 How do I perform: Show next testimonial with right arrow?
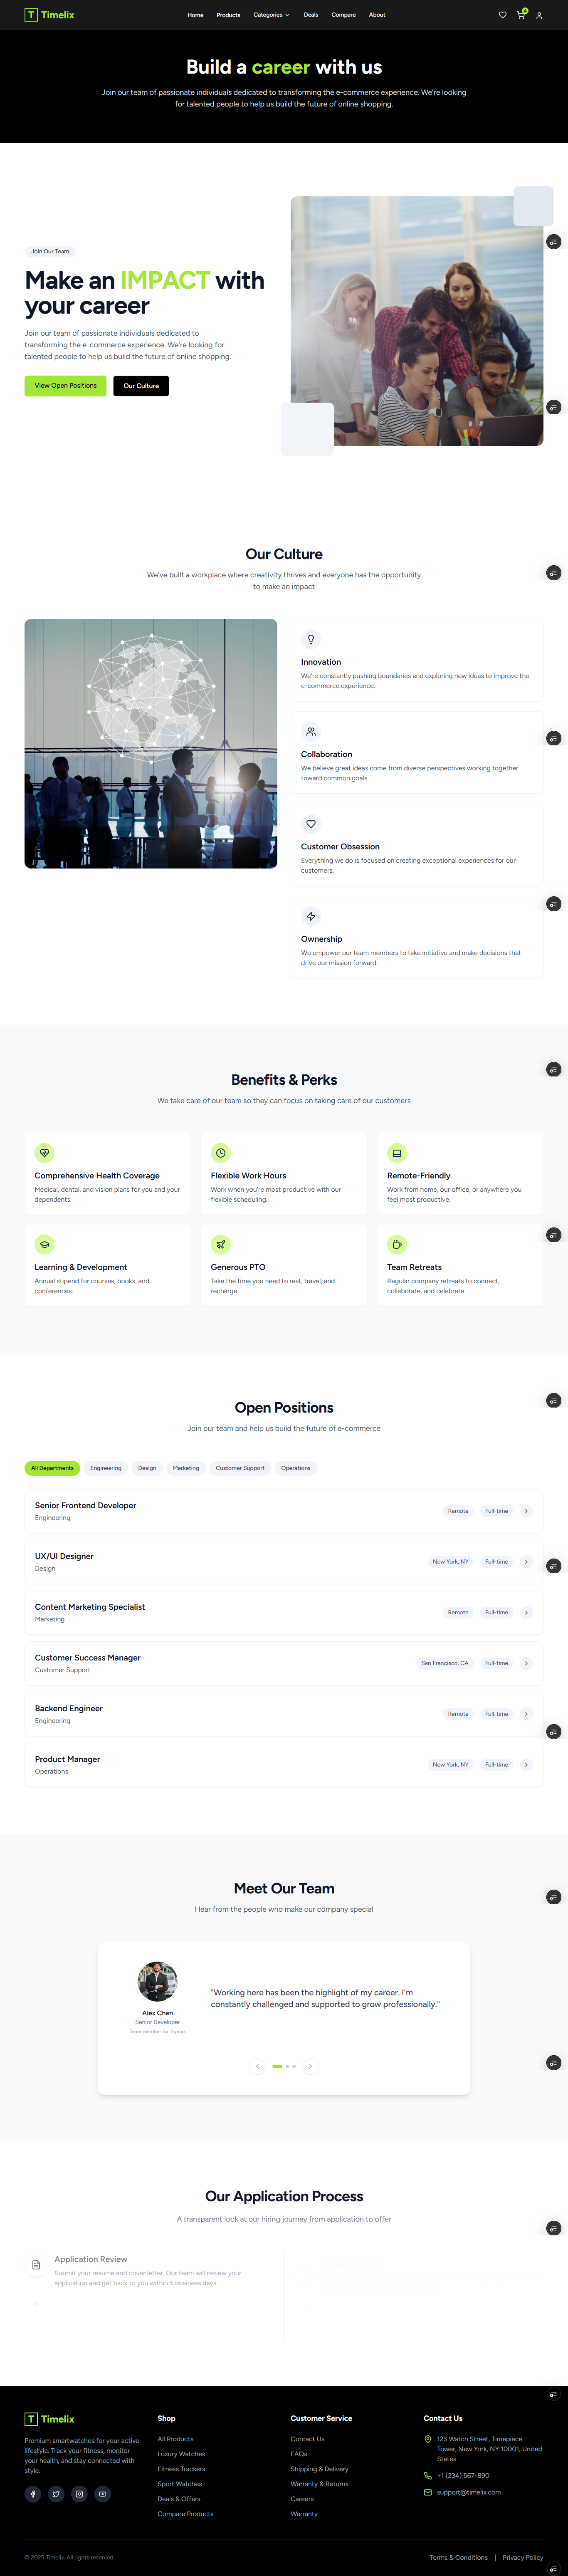point(311,2066)
